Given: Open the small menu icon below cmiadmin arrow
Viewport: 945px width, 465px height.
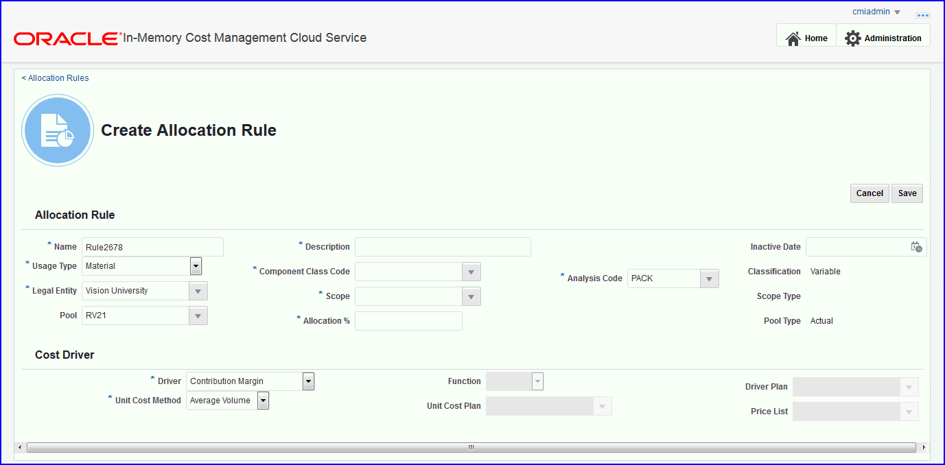Looking at the screenshot, I should (x=923, y=14).
